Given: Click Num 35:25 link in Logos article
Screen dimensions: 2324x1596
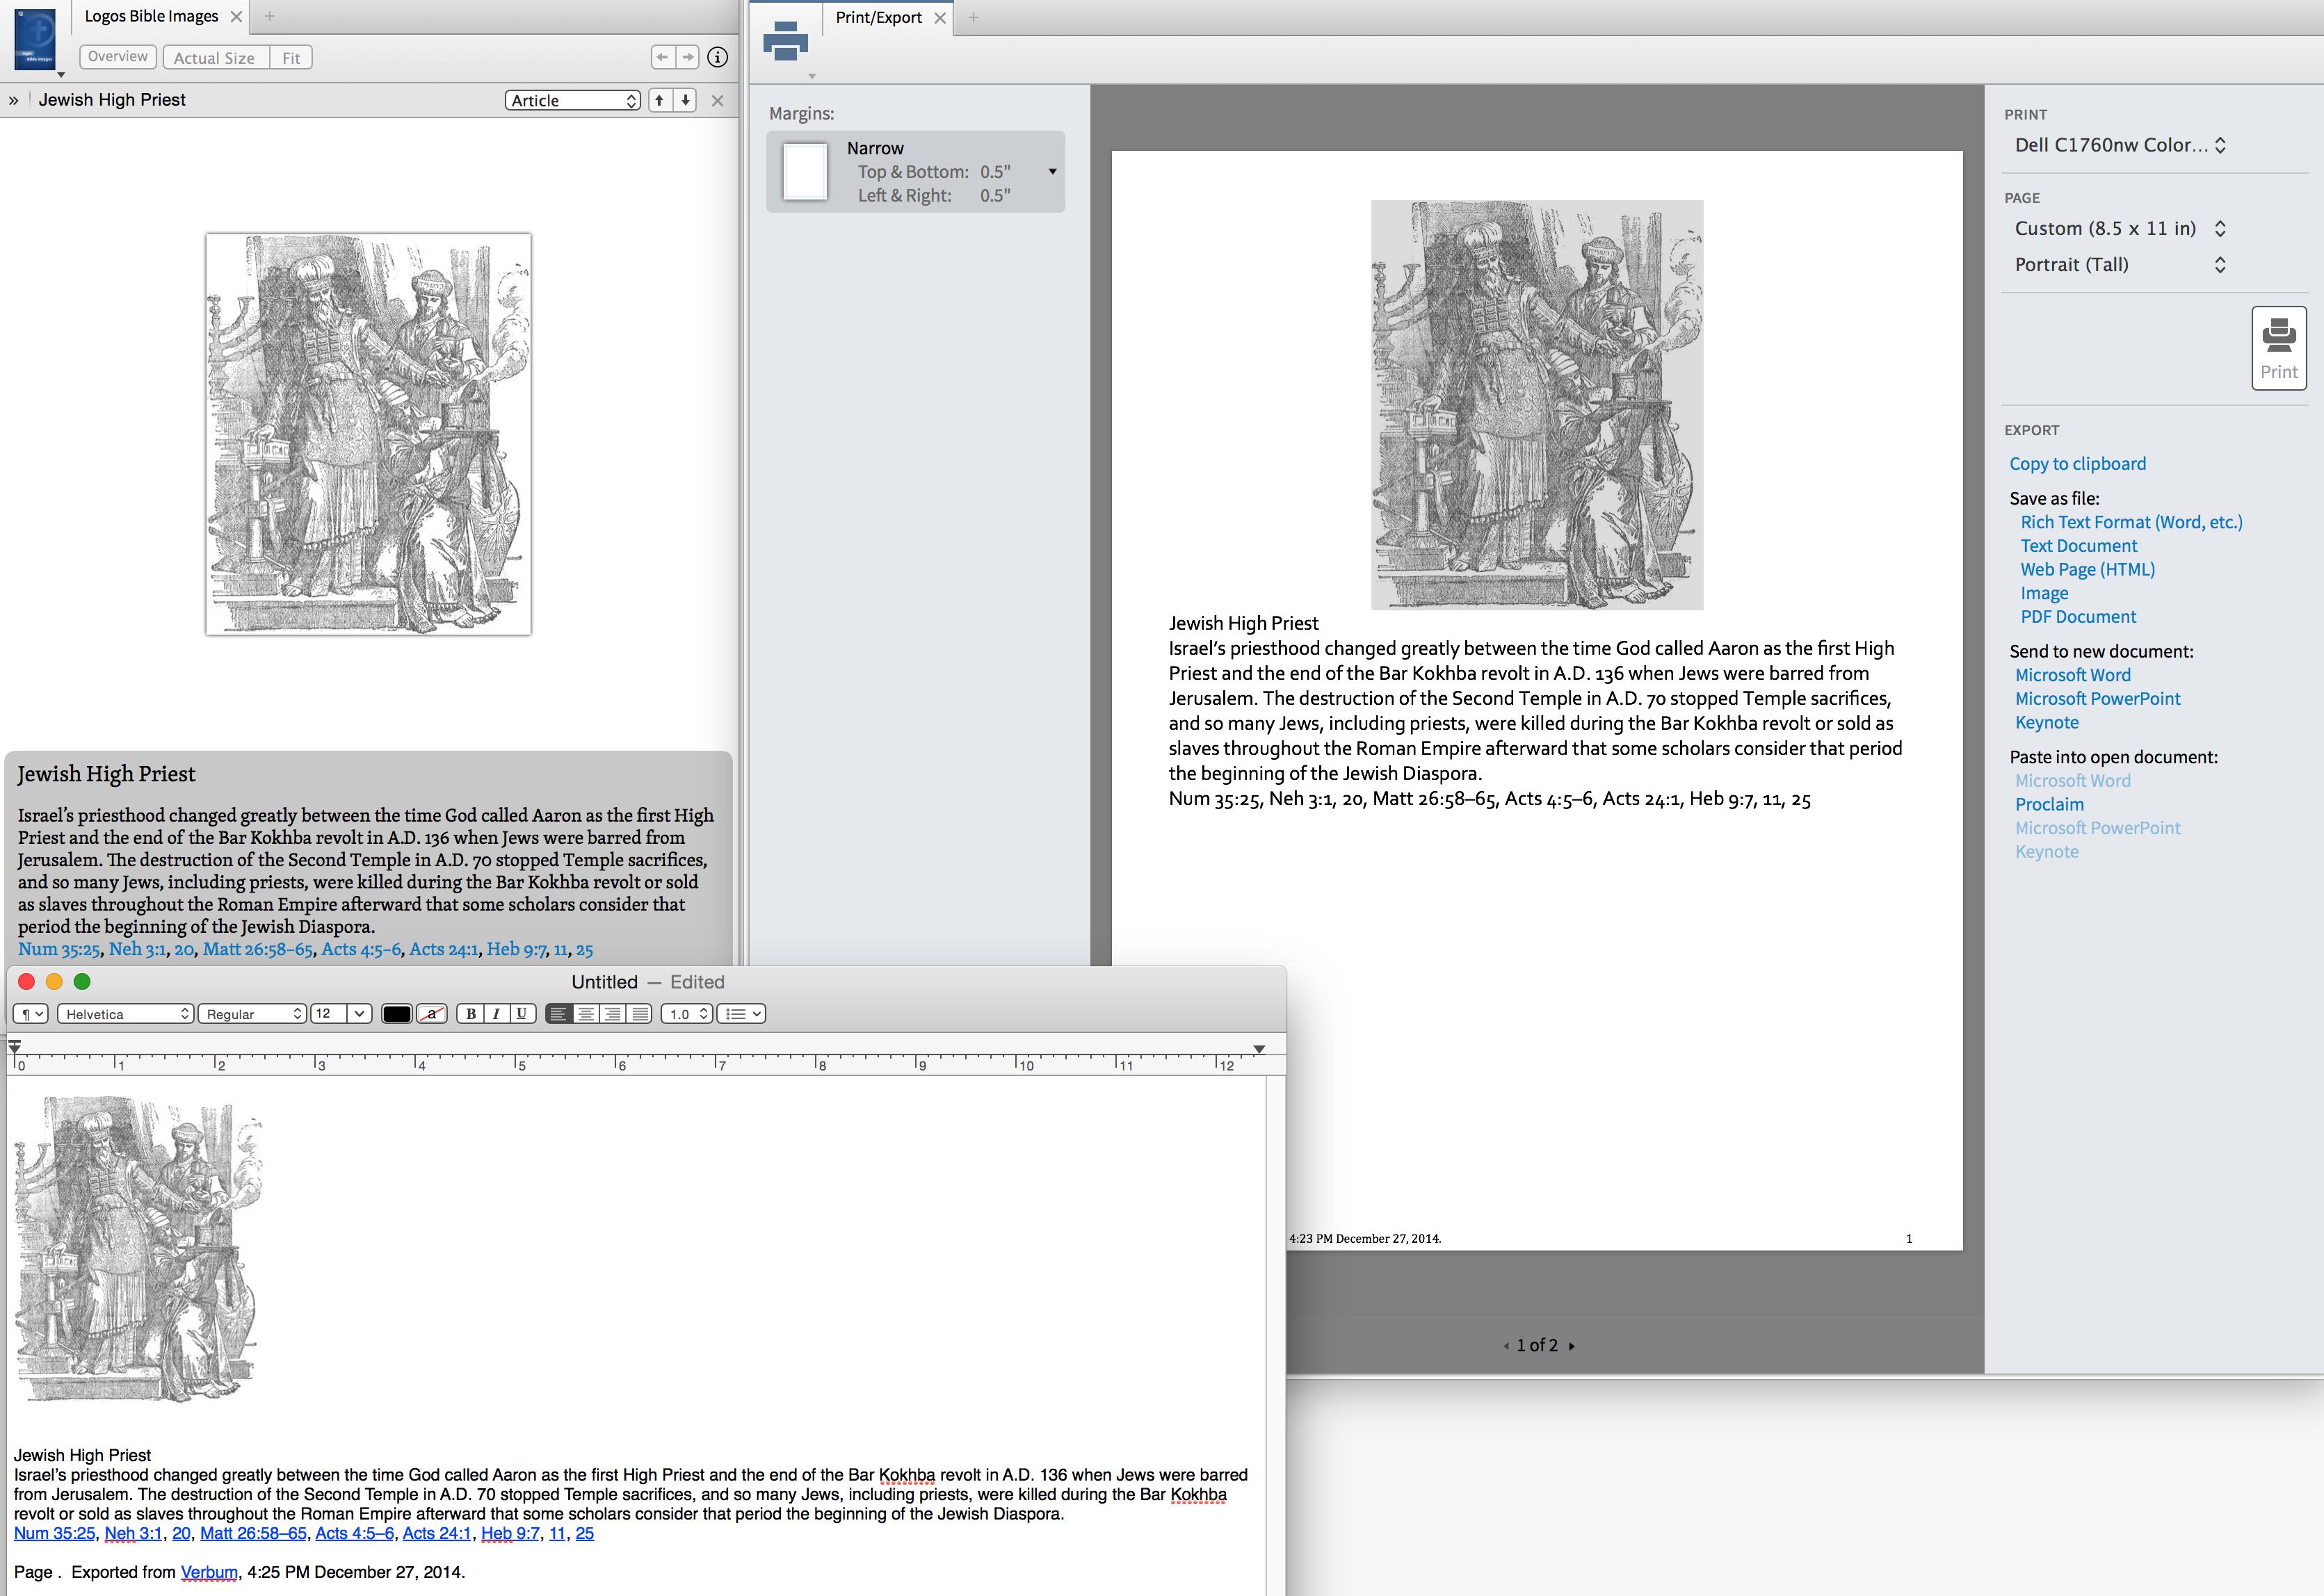Looking at the screenshot, I should 59,949.
